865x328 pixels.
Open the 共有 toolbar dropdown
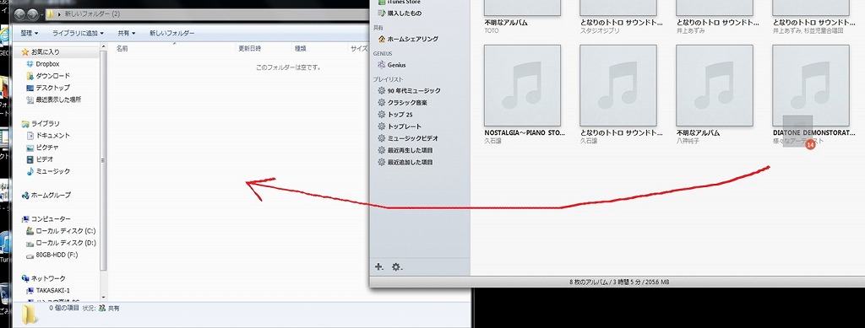pyautogui.click(x=127, y=33)
